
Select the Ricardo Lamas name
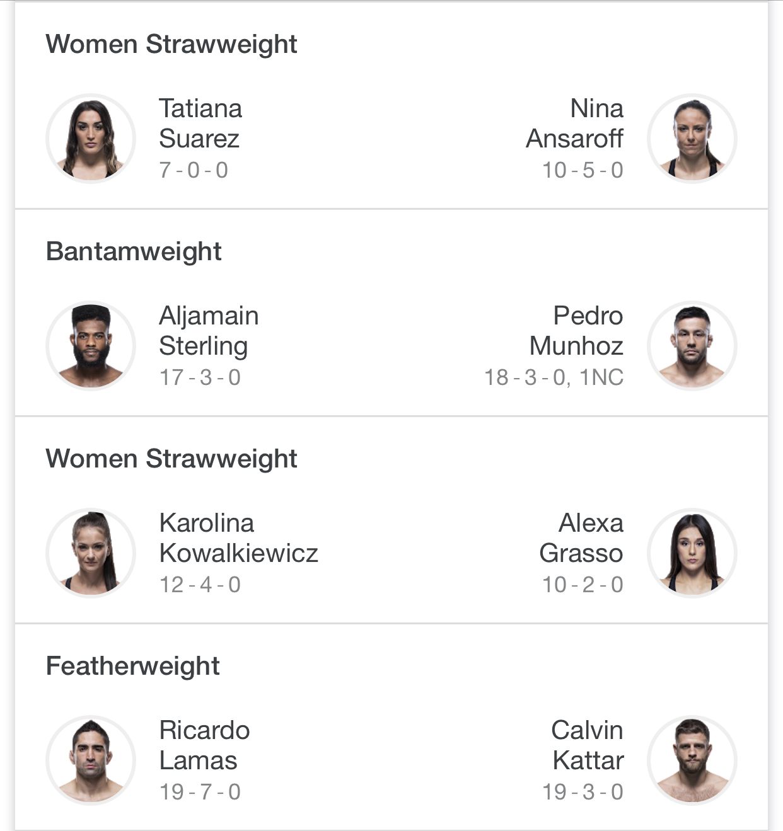pyautogui.click(x=204, y=745)
